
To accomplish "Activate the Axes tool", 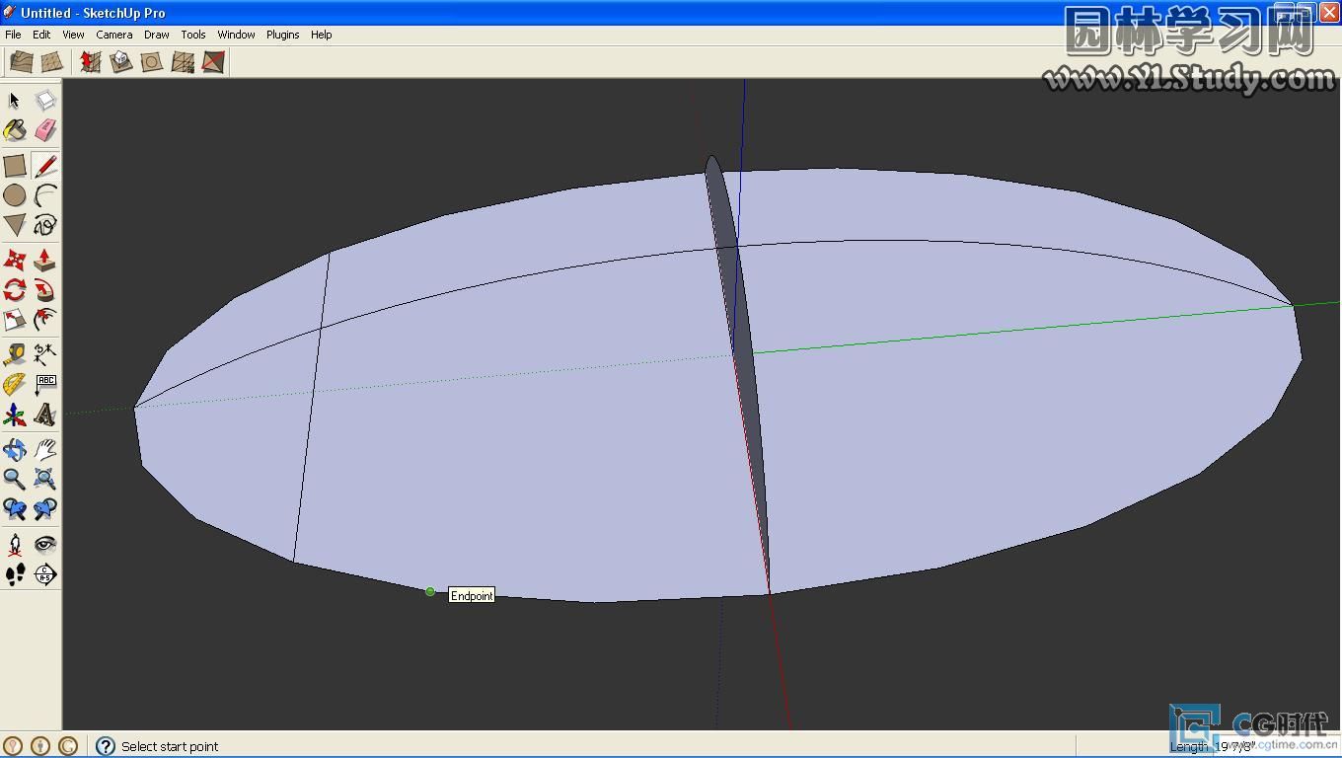I will [14, 415].
